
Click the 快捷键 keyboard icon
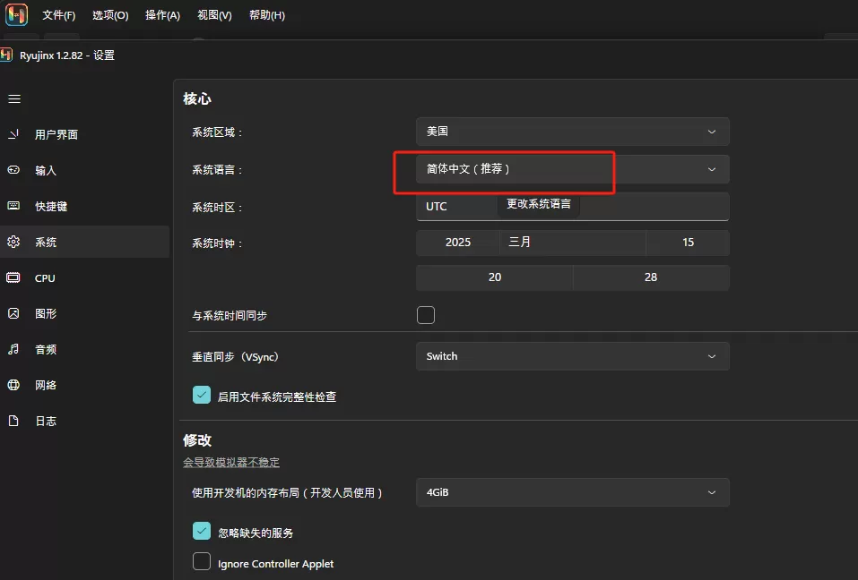13,206
